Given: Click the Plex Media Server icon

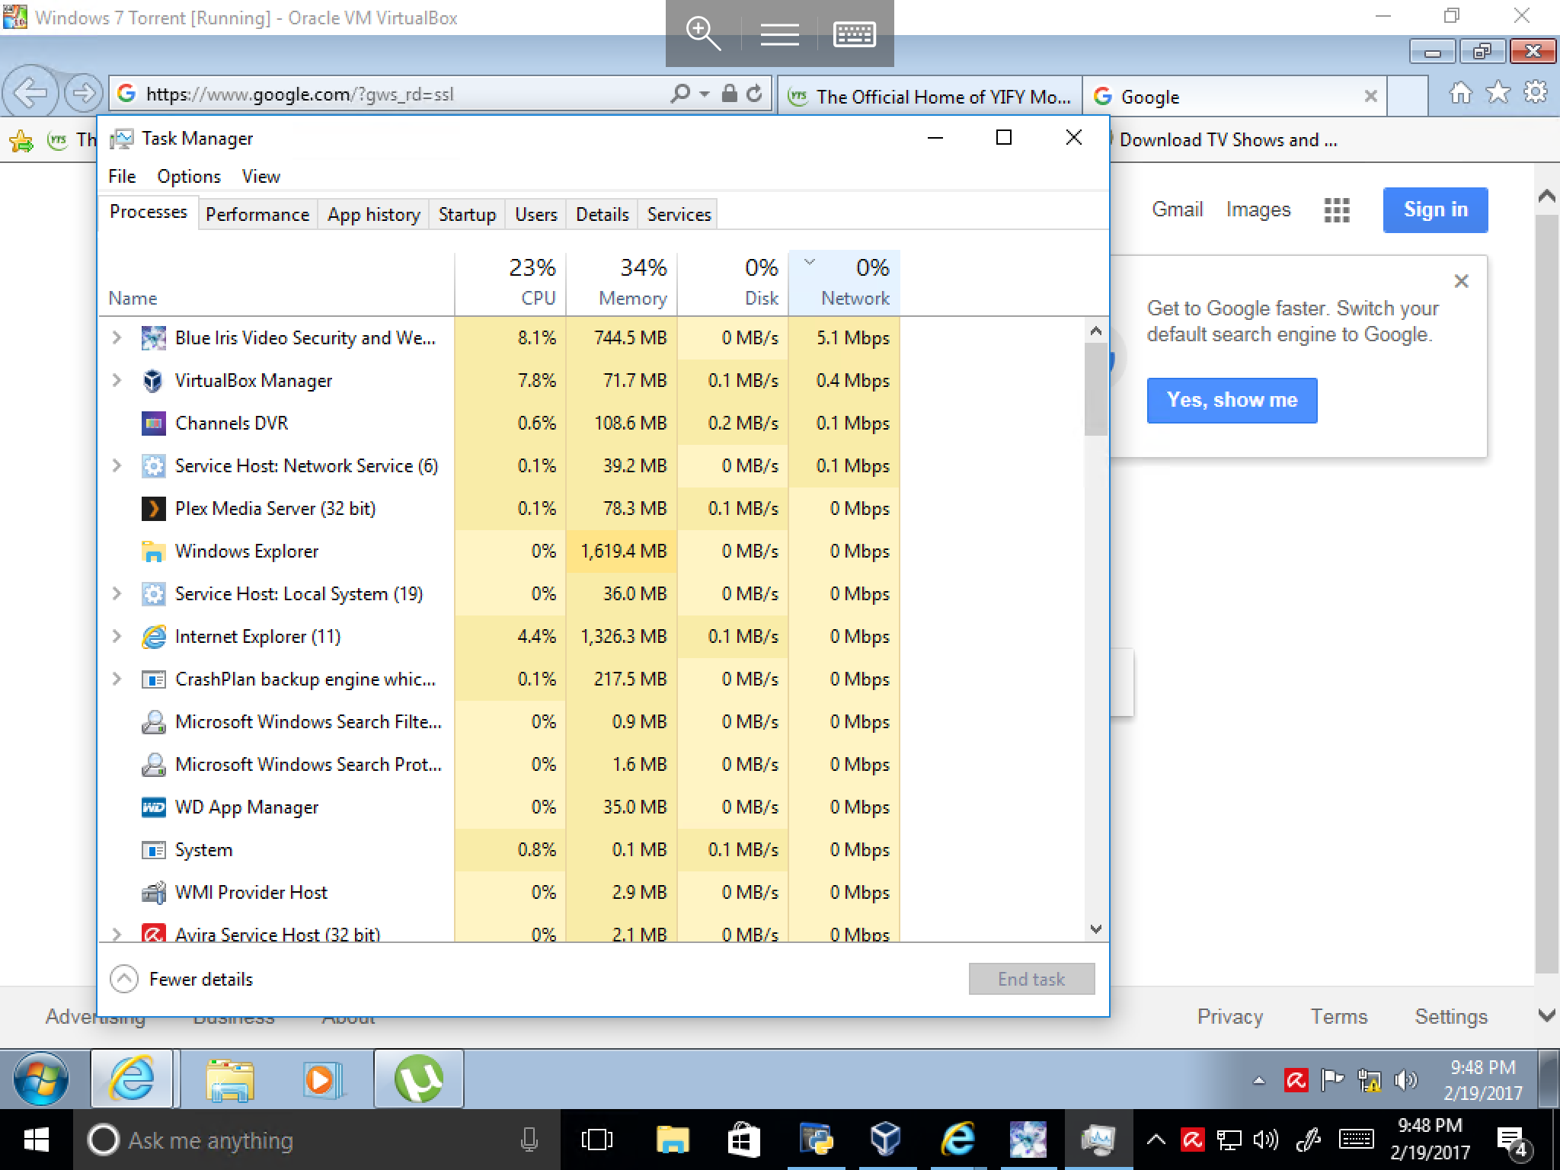Looking at the screenshot, I should (x=153, y=508).
